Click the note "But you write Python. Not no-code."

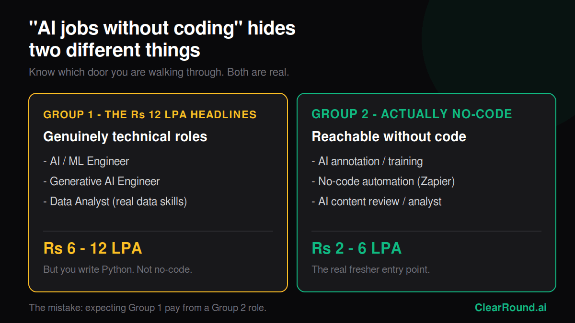click(117, 269)
